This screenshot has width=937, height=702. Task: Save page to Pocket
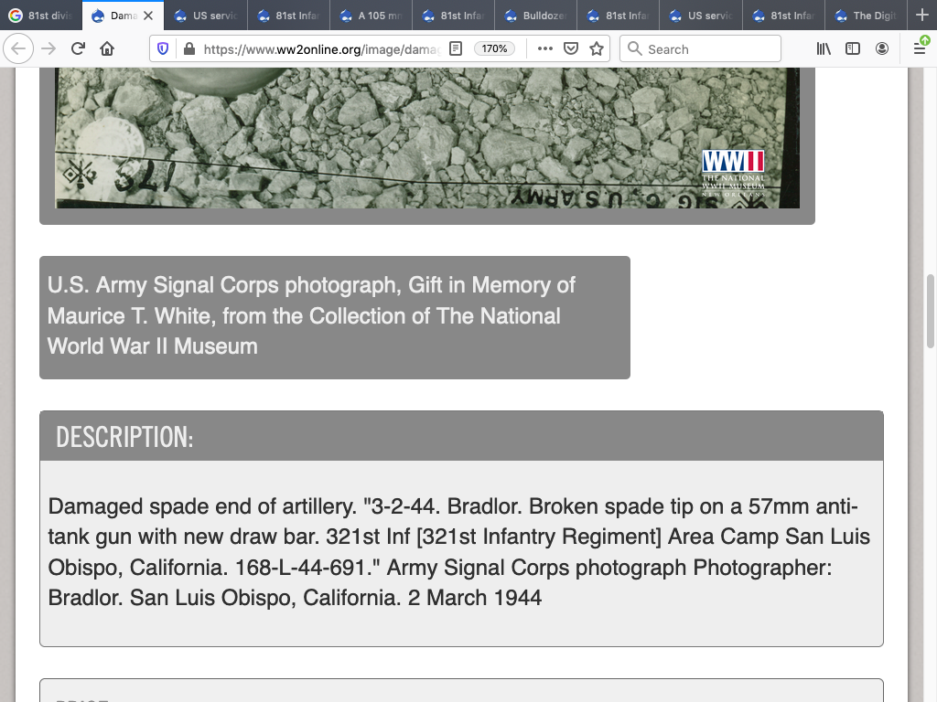[x=571, y=49]
